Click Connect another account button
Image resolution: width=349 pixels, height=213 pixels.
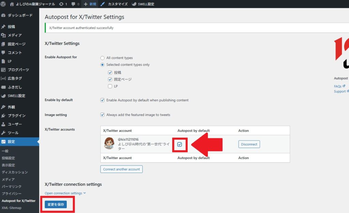[122, 169]
